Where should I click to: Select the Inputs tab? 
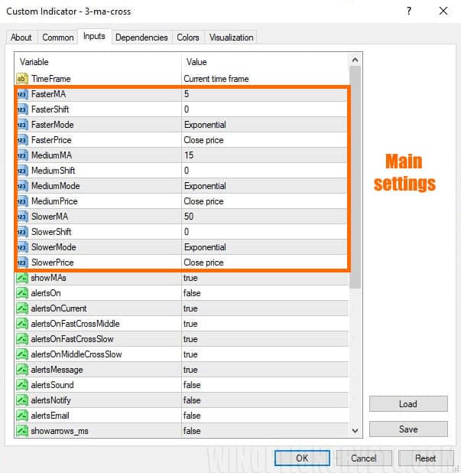point(94,36)
